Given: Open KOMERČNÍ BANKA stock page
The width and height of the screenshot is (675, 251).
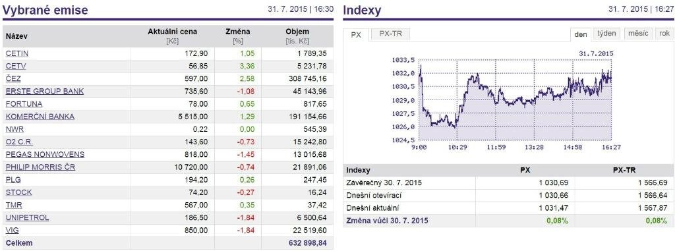Looking at the screenshot, I should coord(40,116).
